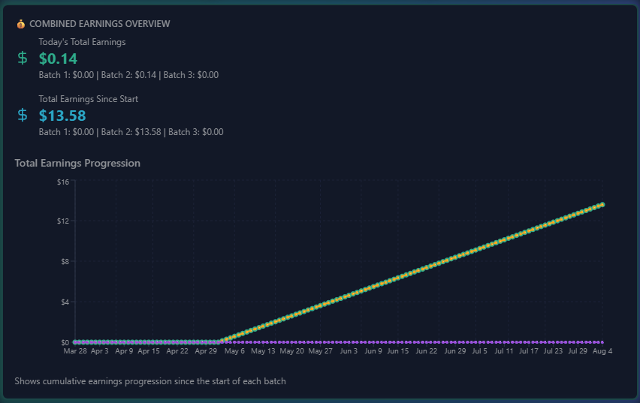Click the $8 y-axis label
The width and height of the screenshot is (640, 403).
(x=65, y=261)
